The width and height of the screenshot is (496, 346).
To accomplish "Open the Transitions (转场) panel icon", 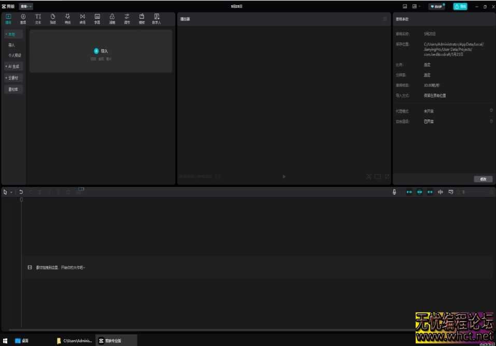I will pos(82,19).
